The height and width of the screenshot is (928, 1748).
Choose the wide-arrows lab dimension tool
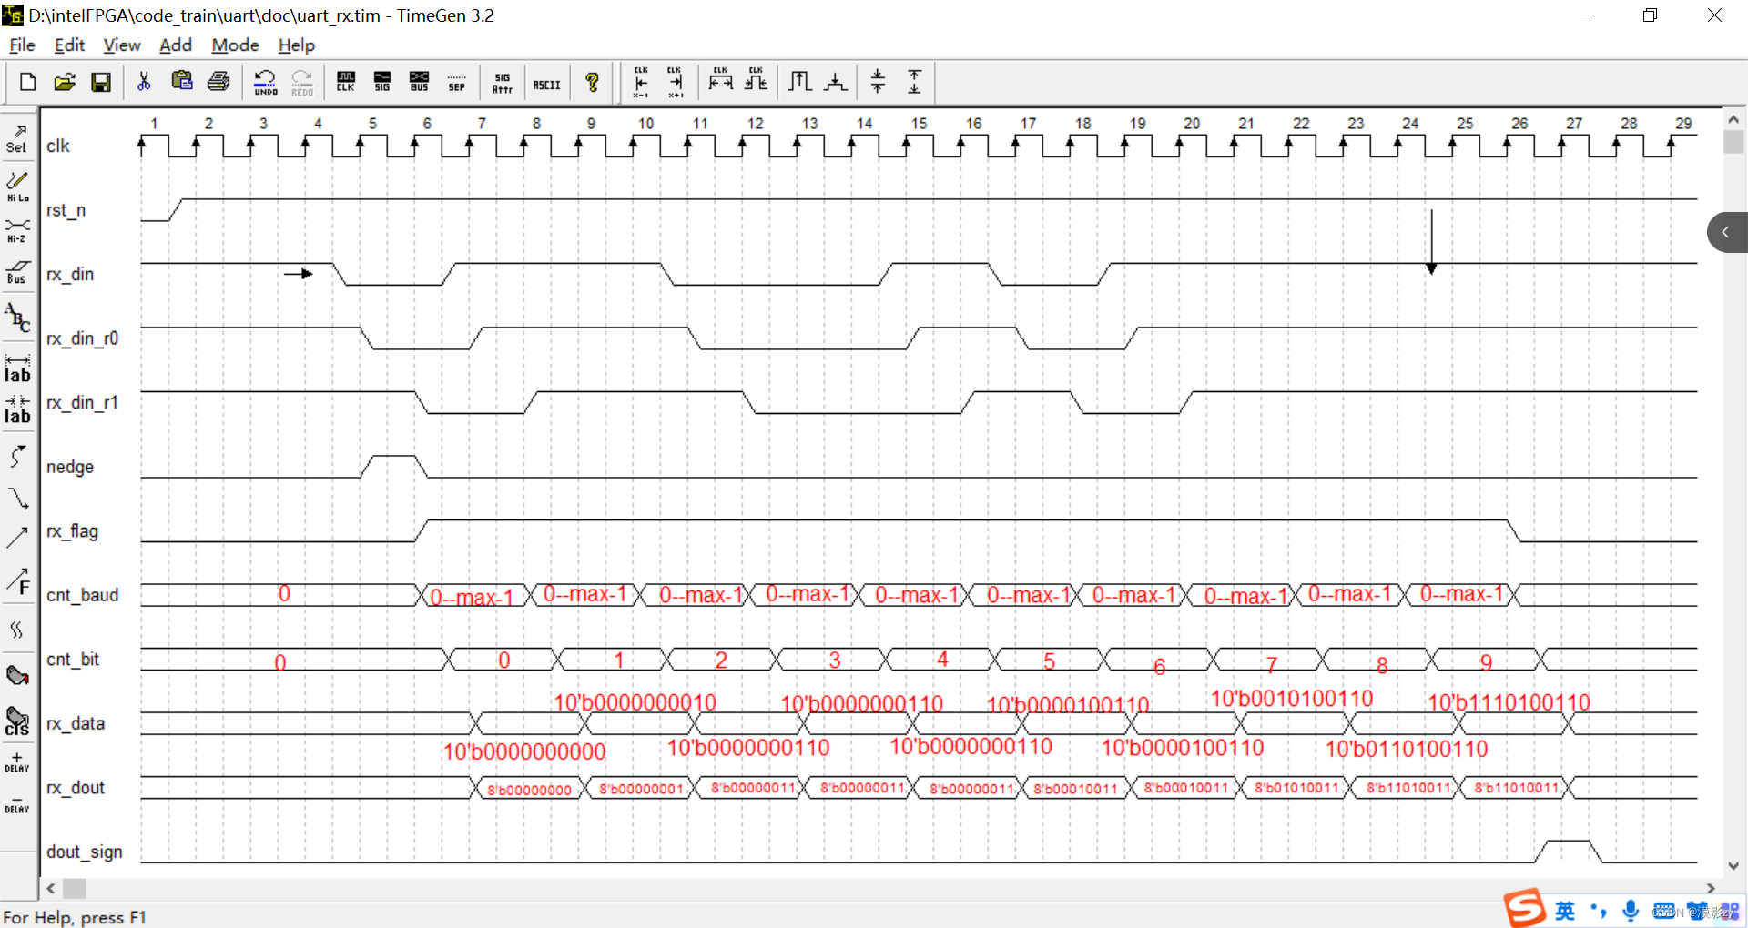pyautogui.click(x=17, y=368)
